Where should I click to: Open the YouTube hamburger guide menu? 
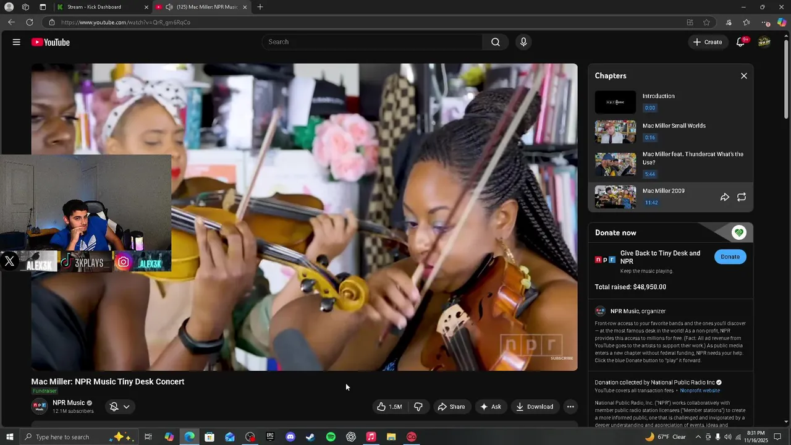pyautogui.click(x=17, y=42)
